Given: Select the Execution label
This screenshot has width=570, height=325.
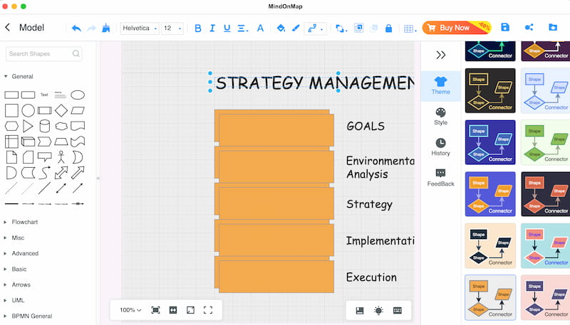Looking at the screenshot, I should (371, 277).
